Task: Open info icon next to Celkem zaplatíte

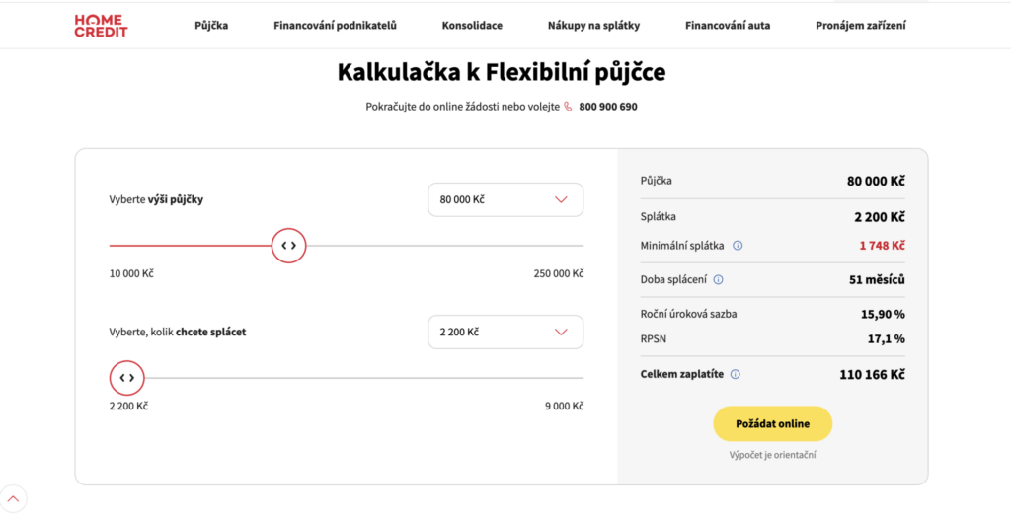Action: tap(735, 374)
